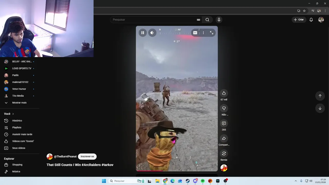Open the YouTube account avatar menu
Image resolution: width=329 pixels, height=185 pixels.
click(321, 20)
